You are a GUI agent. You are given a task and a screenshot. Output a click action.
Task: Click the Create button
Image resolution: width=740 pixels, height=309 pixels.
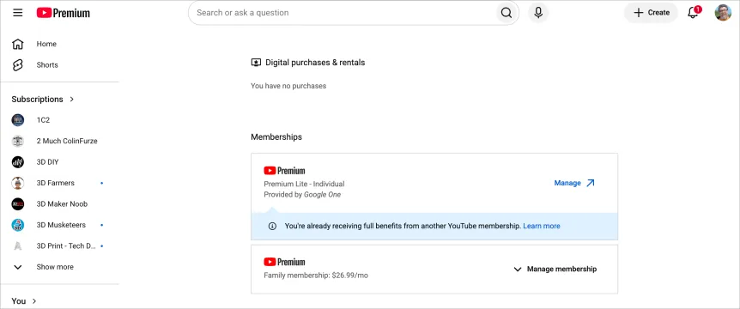tap(651, 13)
